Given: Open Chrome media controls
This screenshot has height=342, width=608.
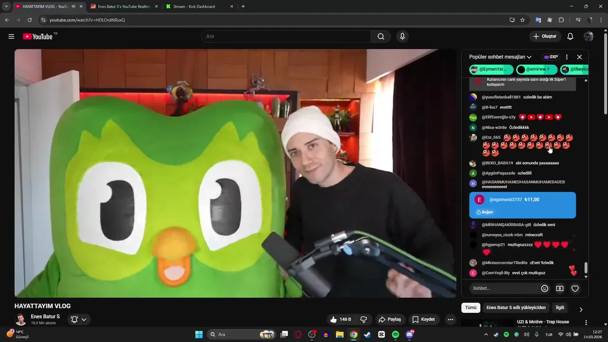Looking at the screenshot, I should point(578,20).
